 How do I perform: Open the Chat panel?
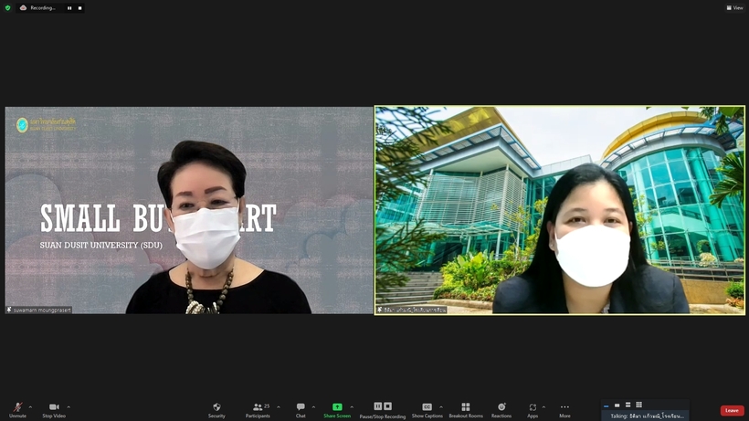tap(301, 410)
